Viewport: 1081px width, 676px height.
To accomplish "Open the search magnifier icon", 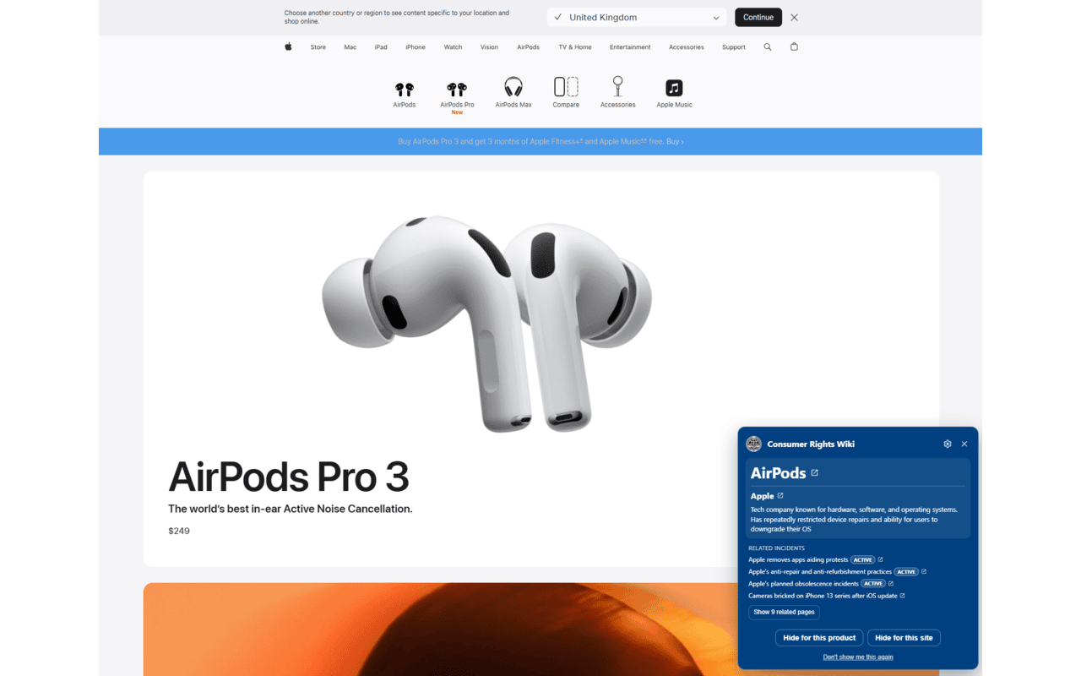I will pos(768,47).
